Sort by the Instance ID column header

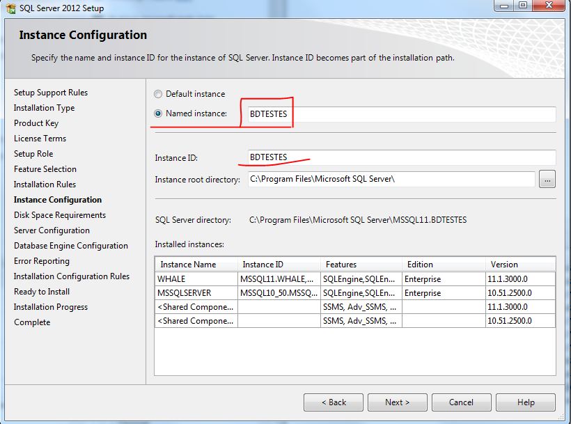[x=279, y=265]
